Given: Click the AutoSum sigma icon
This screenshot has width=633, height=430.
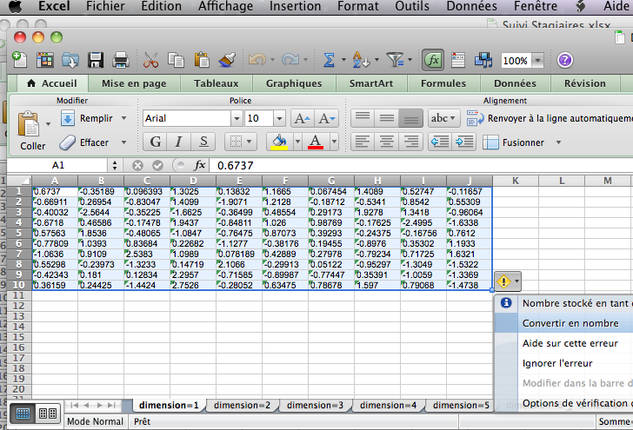Looking at the screenshot, I should coord(329,61).
